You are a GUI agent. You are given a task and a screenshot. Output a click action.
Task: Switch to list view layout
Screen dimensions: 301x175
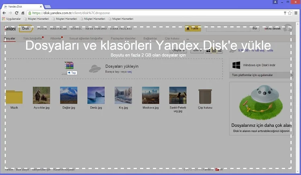[220, 51]
